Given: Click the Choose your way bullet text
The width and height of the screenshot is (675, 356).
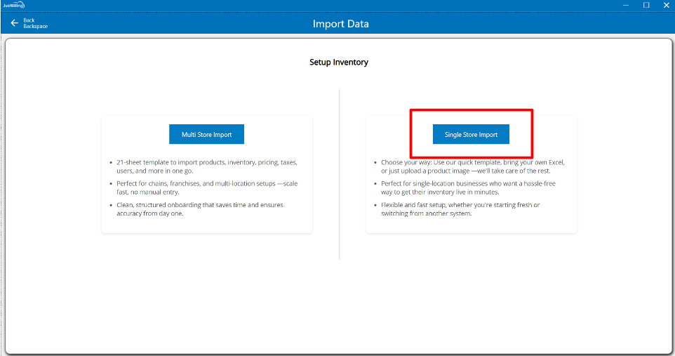Looking at the screenshot, I should pyautogui.click(x=472, y=166).
